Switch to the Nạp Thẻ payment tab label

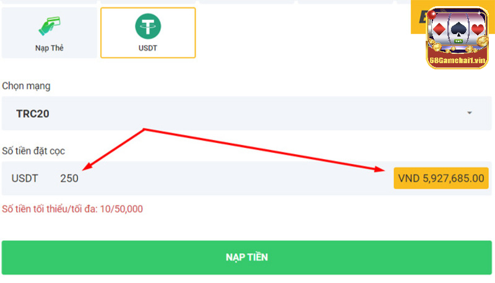pyautogui.click(x=49, y=48)
